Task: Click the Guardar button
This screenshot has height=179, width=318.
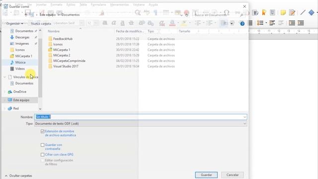Action: [206, 175]
